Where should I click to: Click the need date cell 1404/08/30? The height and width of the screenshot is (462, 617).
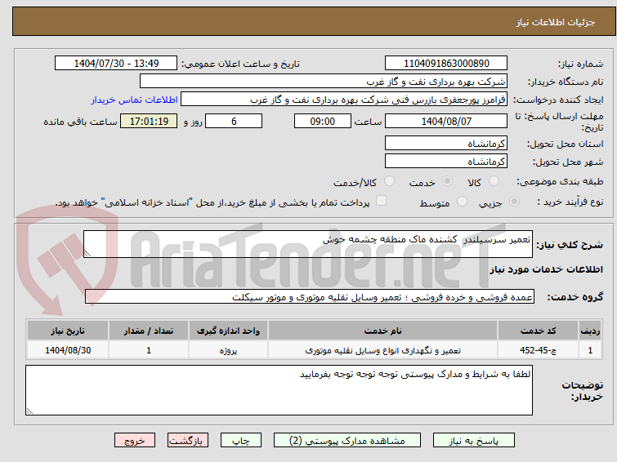point(68,350)
